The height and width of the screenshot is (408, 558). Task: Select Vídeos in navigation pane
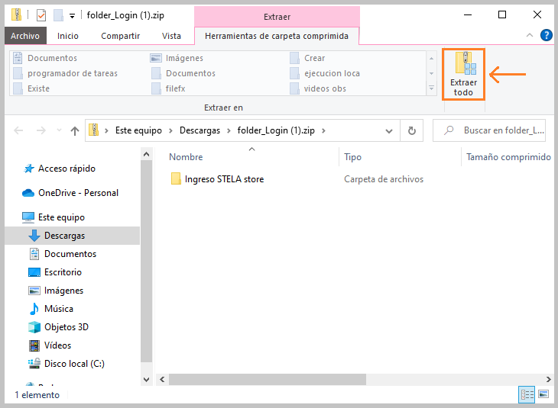point(50,345)
